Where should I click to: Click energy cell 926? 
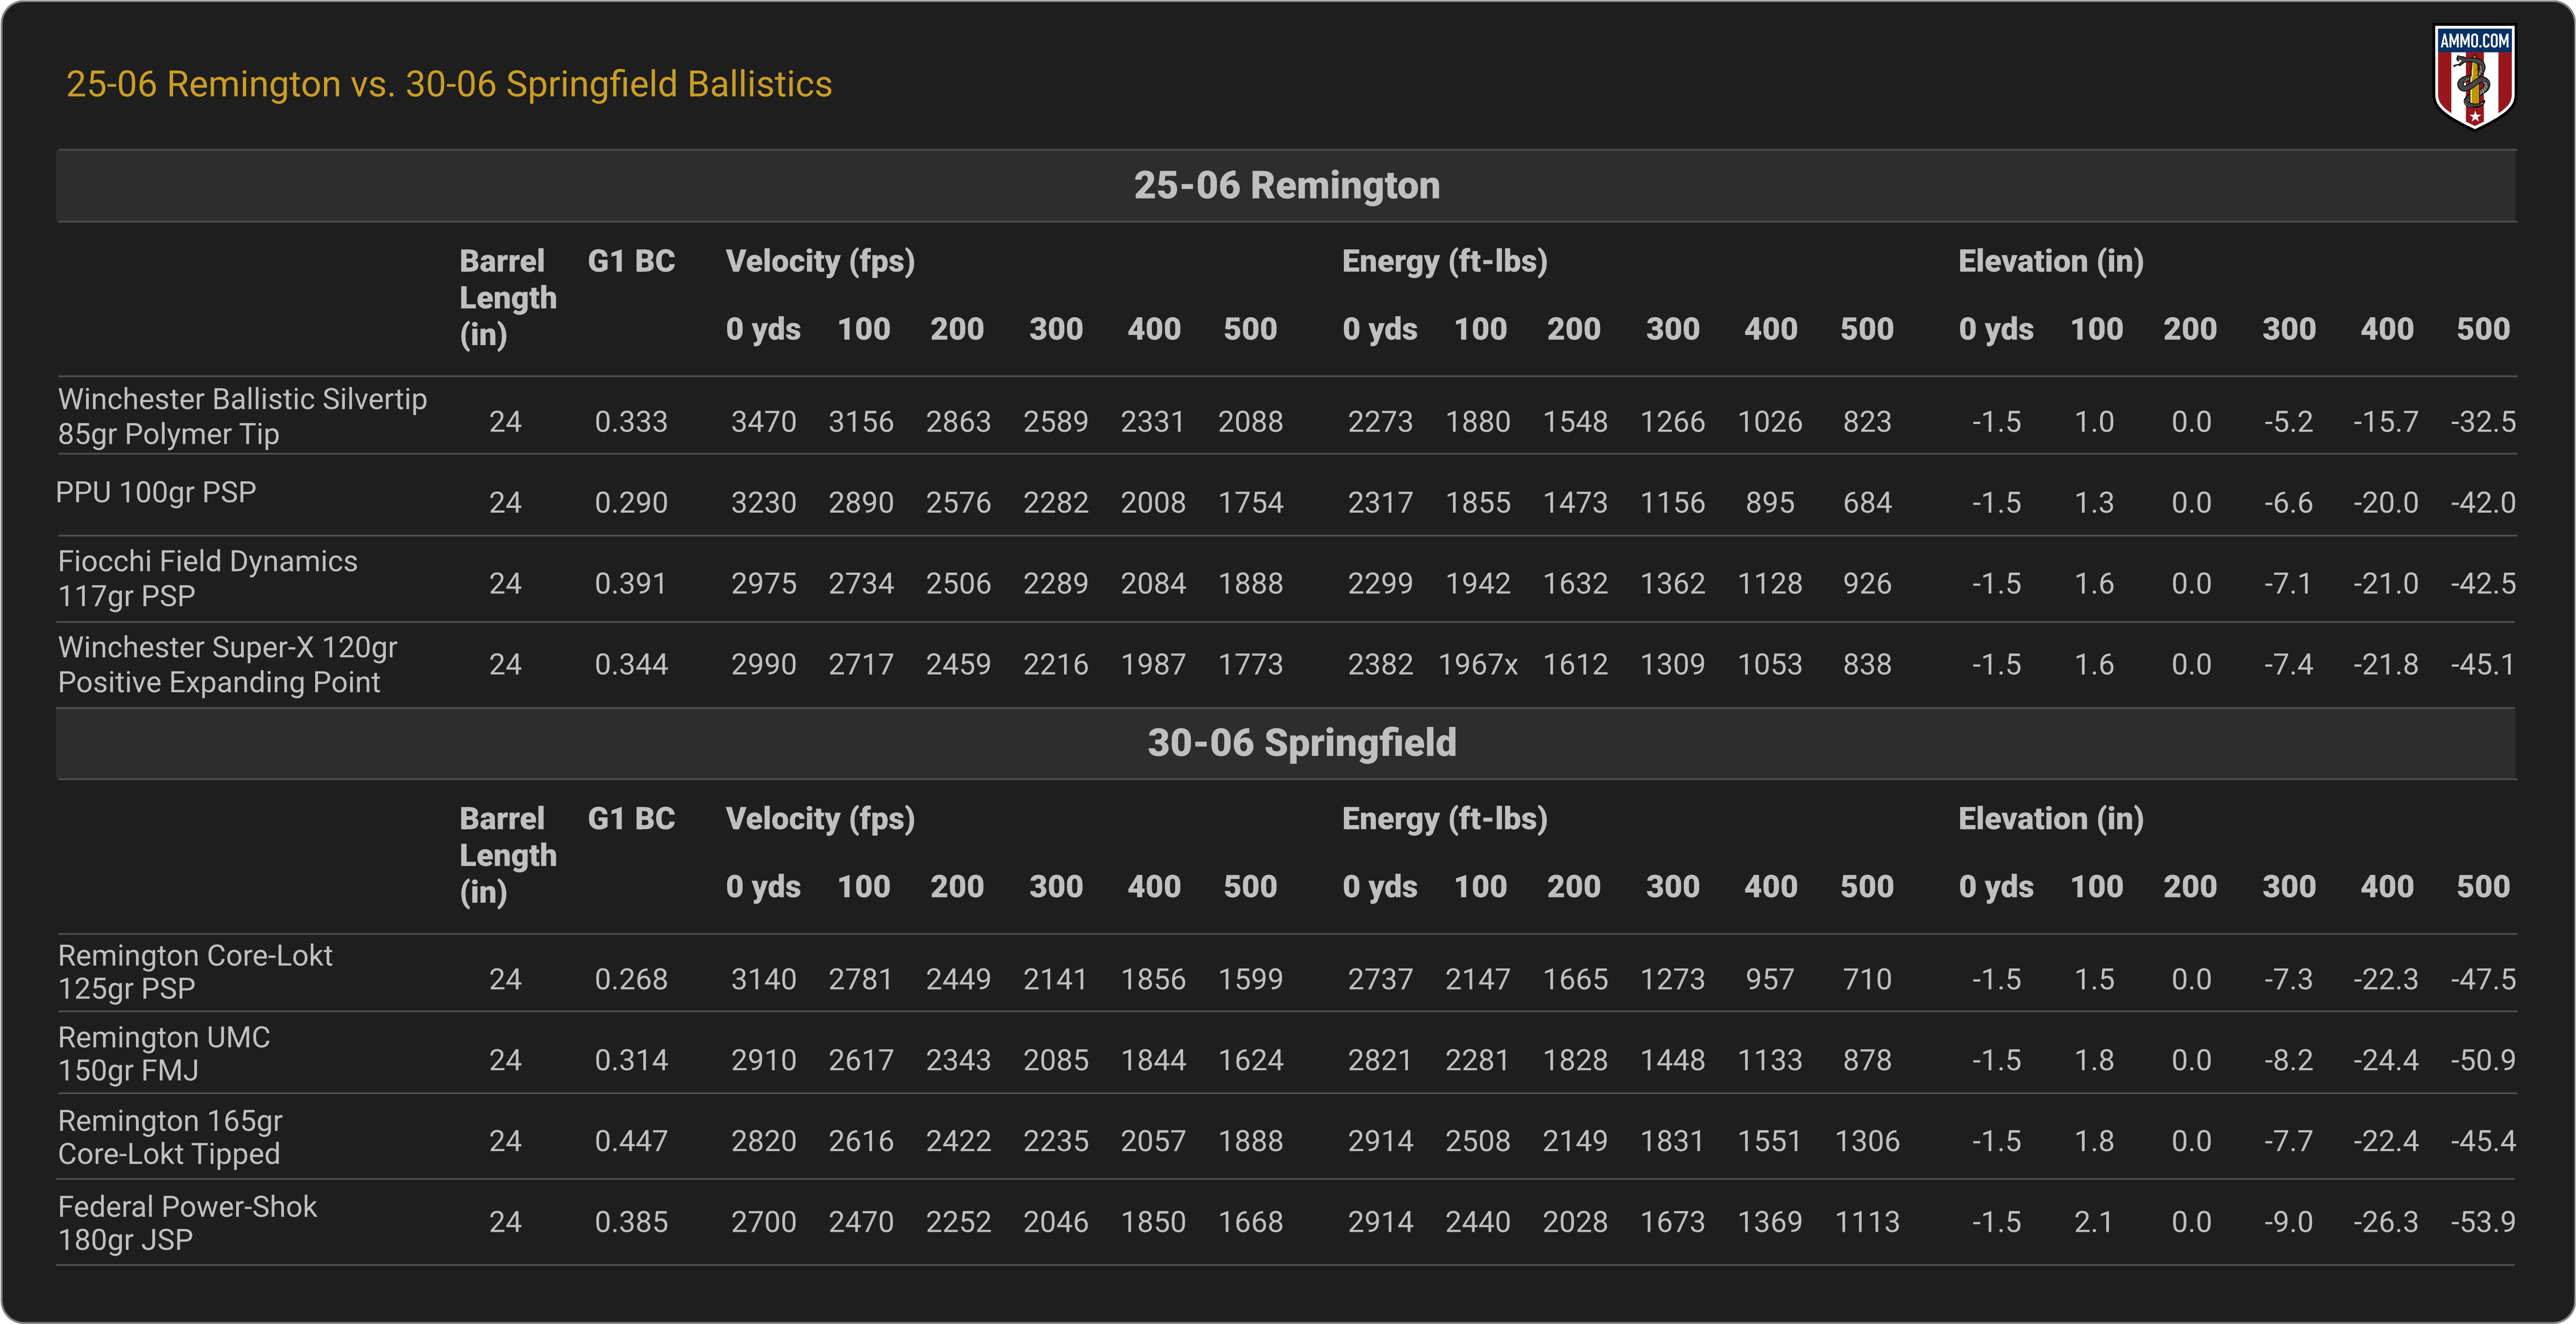click(x=1867, y=584)
